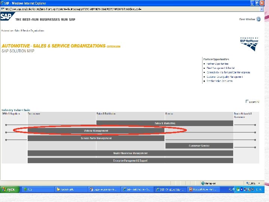Click THE BEST-RUN BUSINESSES RUN SAP tagline
269x202 pixels.
45,19
